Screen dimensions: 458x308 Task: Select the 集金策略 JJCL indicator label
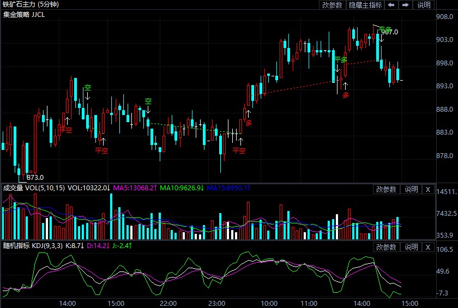(x=24, y=15)
